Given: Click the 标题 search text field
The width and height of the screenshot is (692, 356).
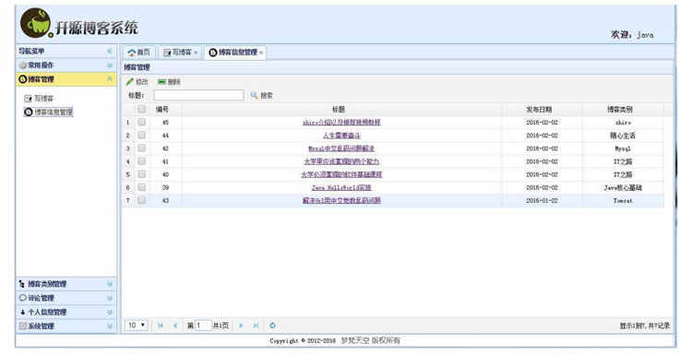Looking at the screenshot, I should [x=198, y=95].
